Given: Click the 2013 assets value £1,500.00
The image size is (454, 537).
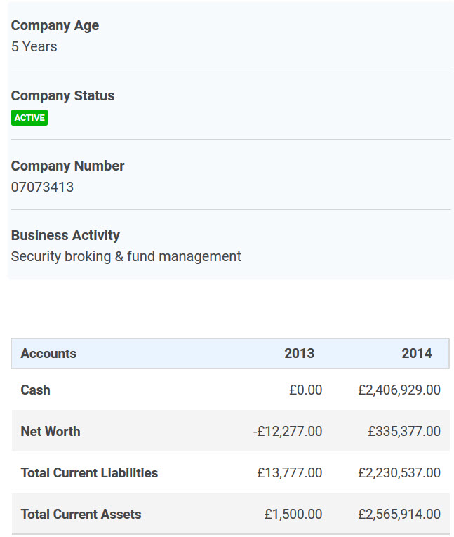Looking at the screenshot, I should tap(293, 515).
